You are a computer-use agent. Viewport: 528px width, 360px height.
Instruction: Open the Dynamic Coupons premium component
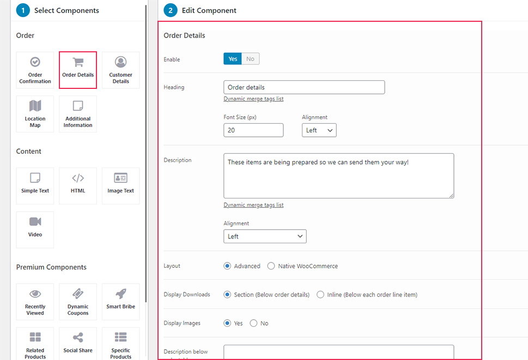click(x=78, y=301)
